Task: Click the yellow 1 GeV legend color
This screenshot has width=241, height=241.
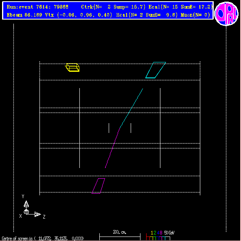Action: pos(152,233)
